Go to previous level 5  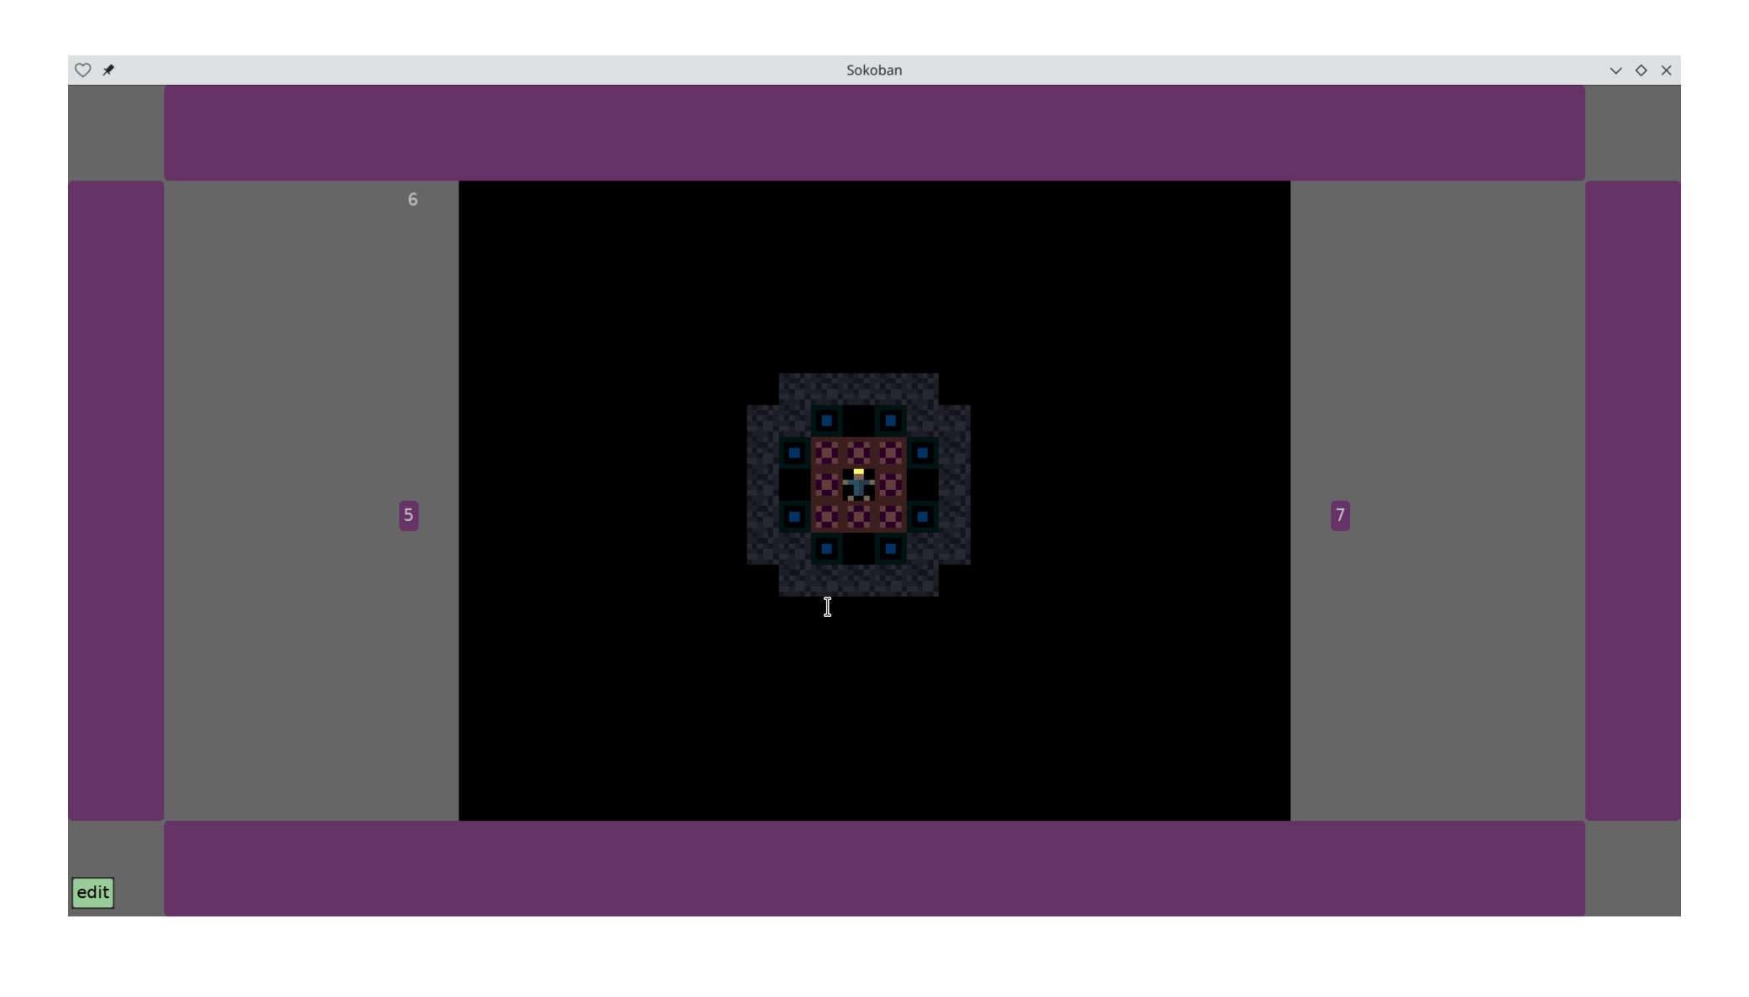pyautogui.click(x=409, y=515)
